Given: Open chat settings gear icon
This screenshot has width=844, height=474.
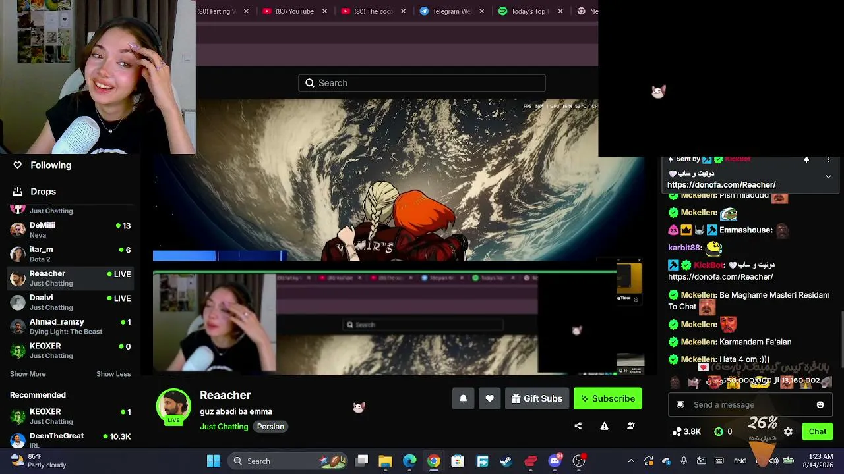Looking at the screenshot, I should [x=788, y=432].
